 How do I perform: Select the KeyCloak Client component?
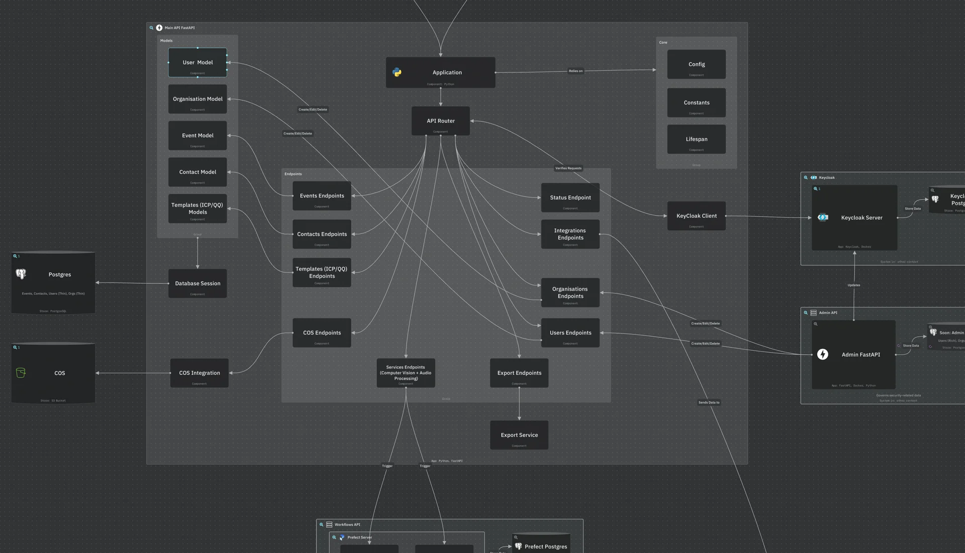tap(696, 215)
